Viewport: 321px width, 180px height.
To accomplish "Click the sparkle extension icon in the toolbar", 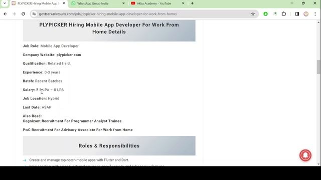I will 275,14.
